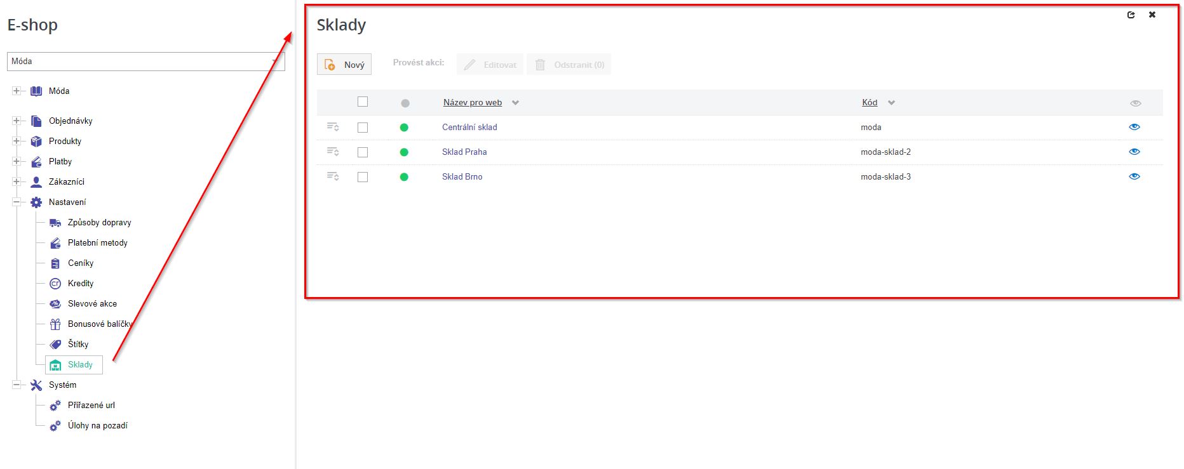Screen dimensions: 1184x469
Task: Click the gear icon beside Nastavení
Action: [x=36, y=202]
